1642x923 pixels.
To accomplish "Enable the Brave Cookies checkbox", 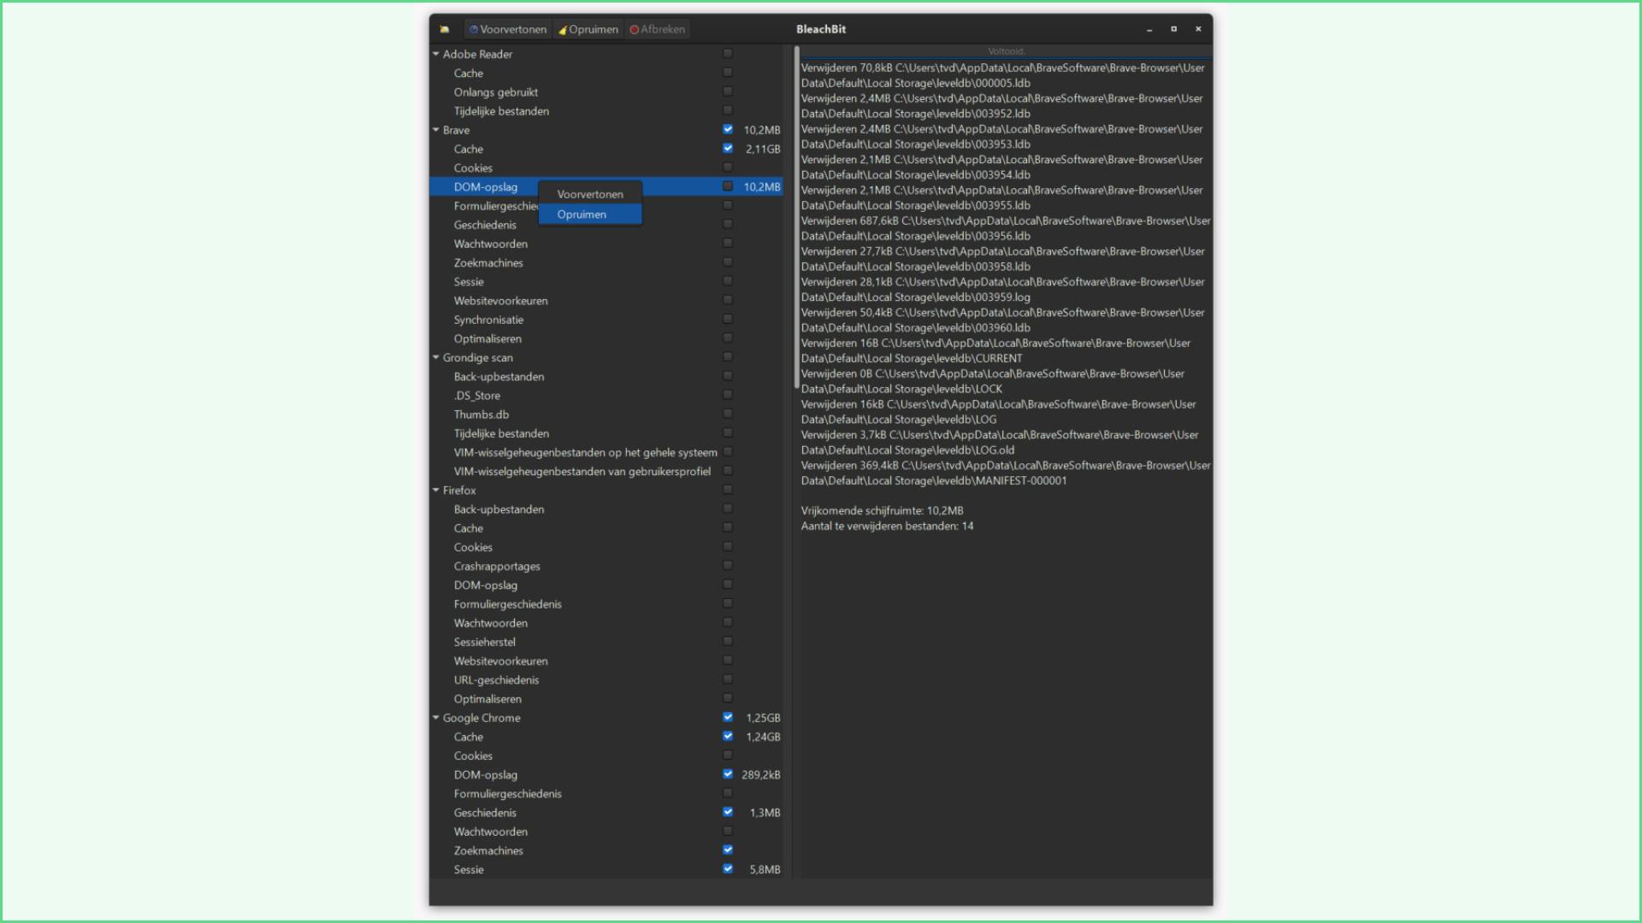I will (728, 168).
